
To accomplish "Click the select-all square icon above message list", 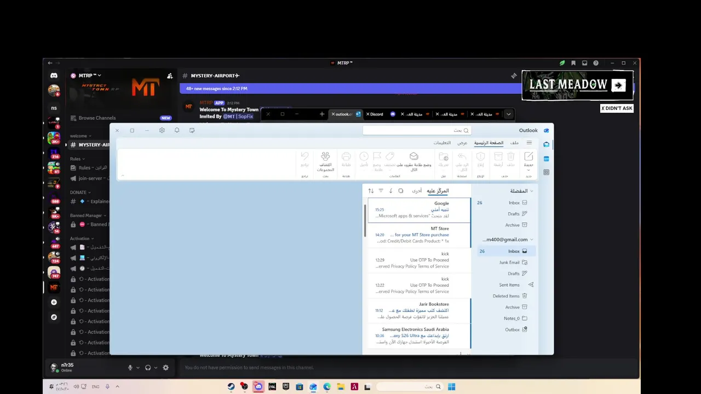I will click(x=401, y=190).
